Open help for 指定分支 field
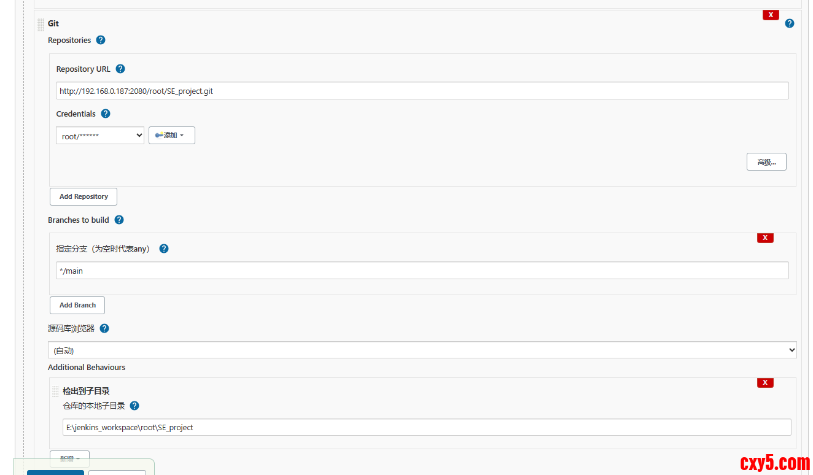This screenshot has height=475, width=813. pos(164,249)
